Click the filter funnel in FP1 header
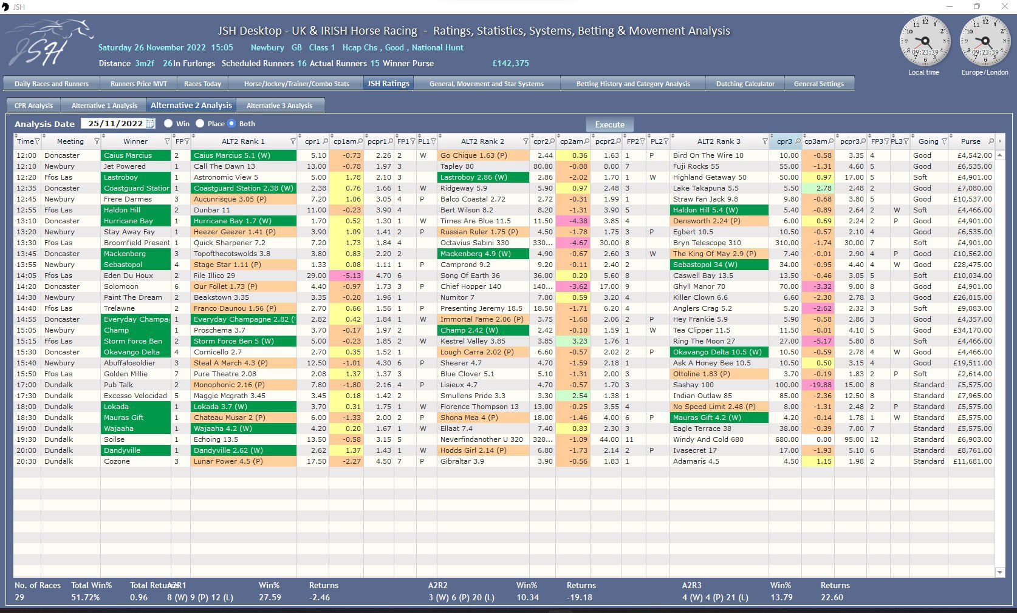The image size is (1017, 613). [x=413, y=141]
